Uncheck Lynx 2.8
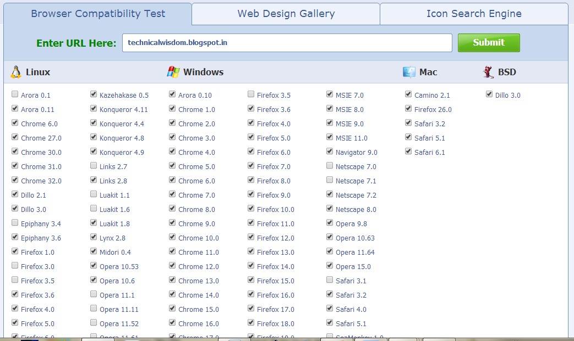This screenshot has width=574, height=341. click(94, 237)
